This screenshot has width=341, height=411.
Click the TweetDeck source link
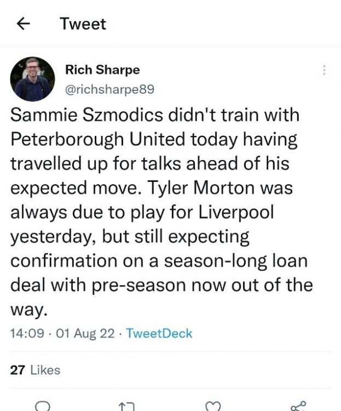[159, 333]
